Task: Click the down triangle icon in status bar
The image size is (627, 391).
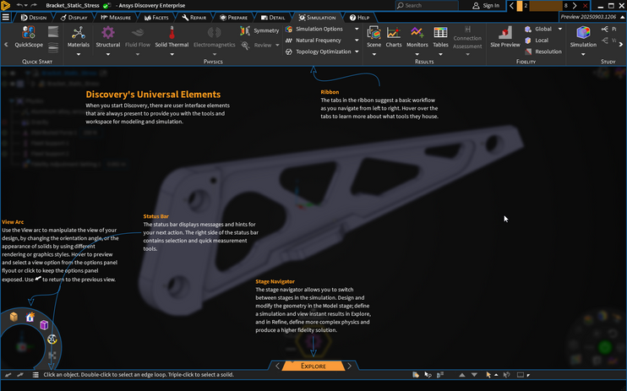Action: 474,375
